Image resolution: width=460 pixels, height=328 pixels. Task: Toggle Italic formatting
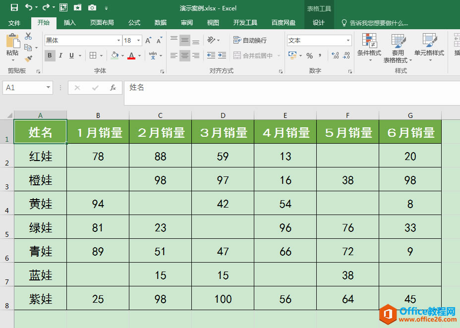click(x=61, y=55)
